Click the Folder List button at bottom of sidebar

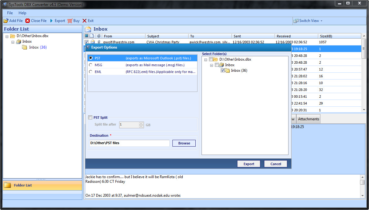click(x=42, y=185)
